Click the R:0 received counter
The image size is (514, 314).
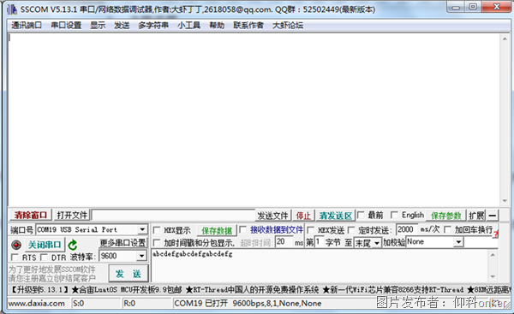coord(129,304)
